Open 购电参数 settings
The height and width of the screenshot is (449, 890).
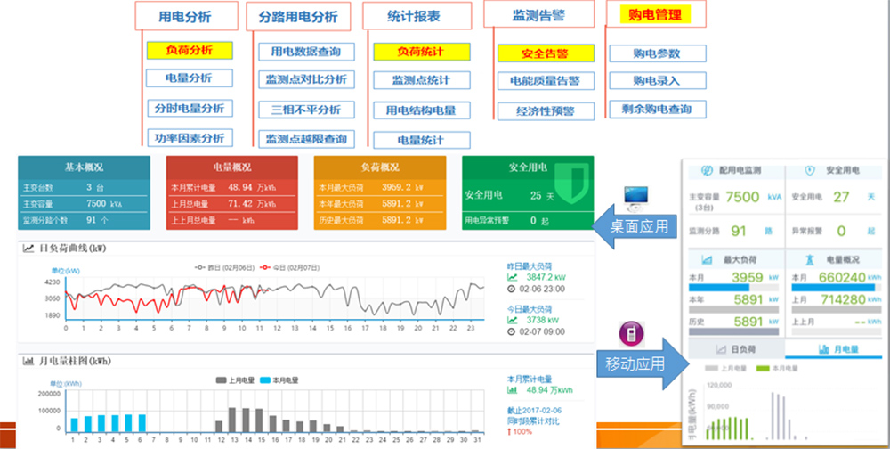pos(658,53)
